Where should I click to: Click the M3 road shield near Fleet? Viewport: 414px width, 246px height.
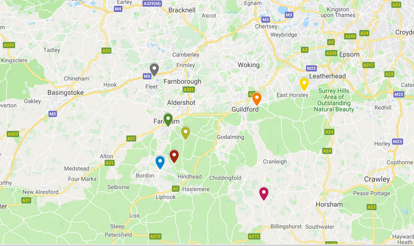click(x=147, y=76)
